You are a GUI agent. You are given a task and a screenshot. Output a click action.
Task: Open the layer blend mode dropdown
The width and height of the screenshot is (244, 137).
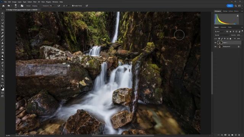click(222, 35)
